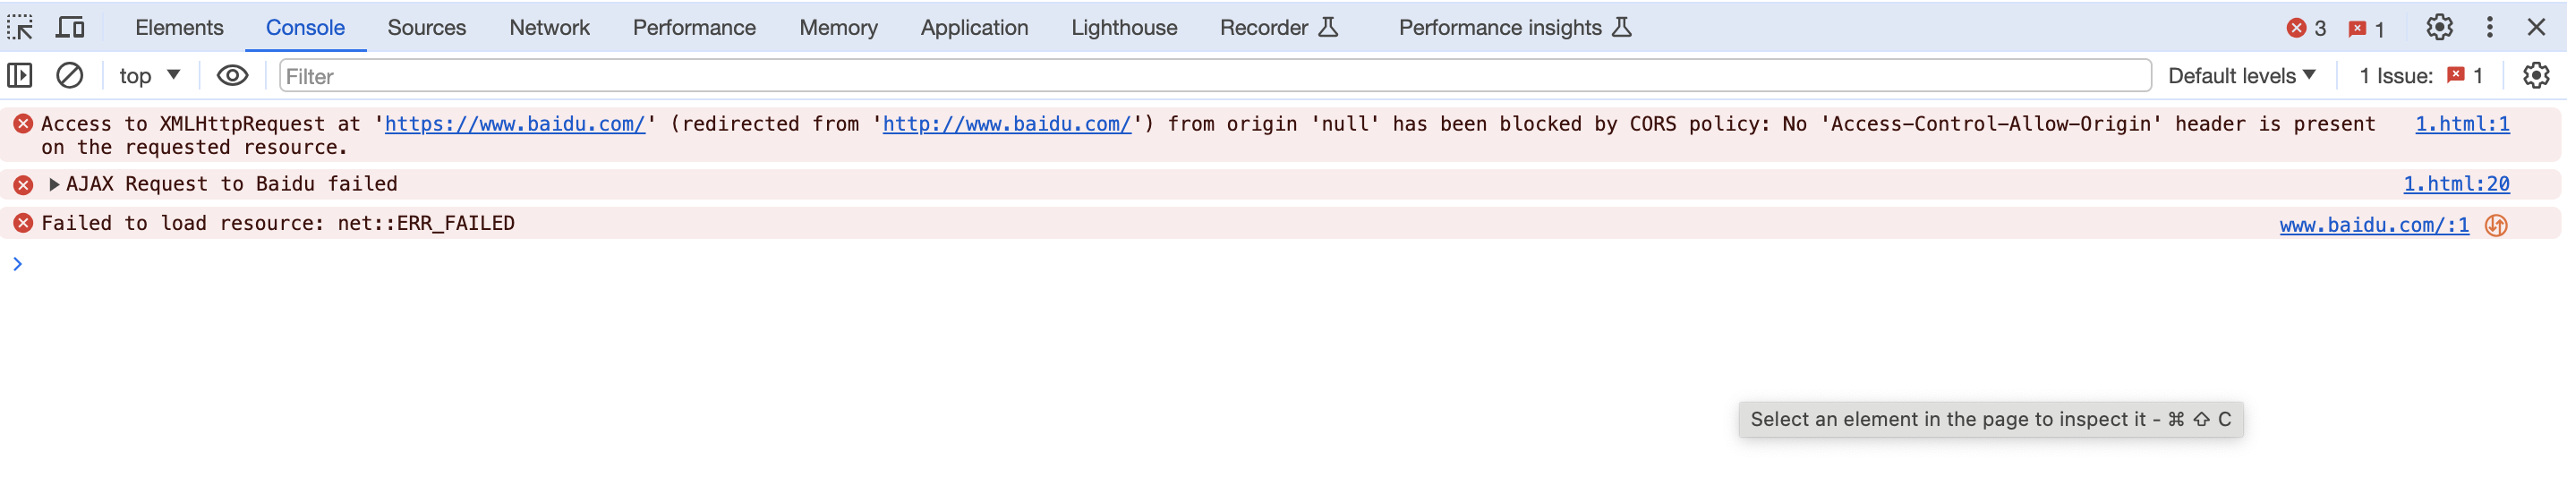Open the Default levels dropdown
Viewport: 2567px width, 494px height.
pos(2241,76)
